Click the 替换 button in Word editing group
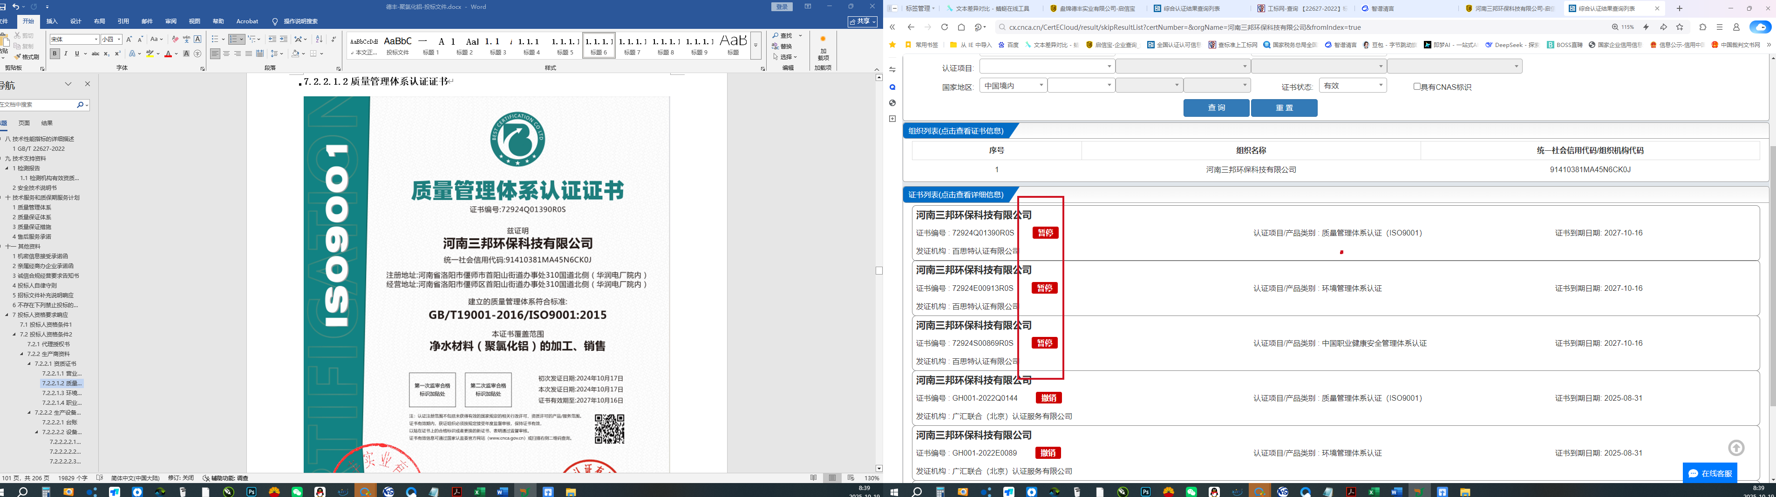This screenshot has width=1776, height=497. [x=783, y=46]
